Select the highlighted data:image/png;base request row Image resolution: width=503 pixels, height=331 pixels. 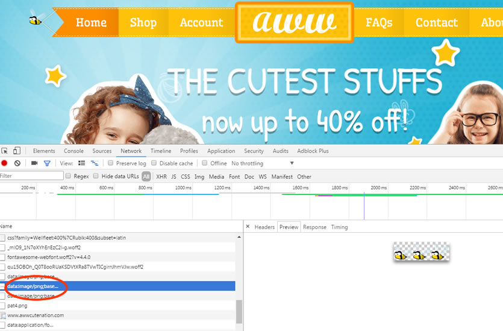(x=117, y=286)
